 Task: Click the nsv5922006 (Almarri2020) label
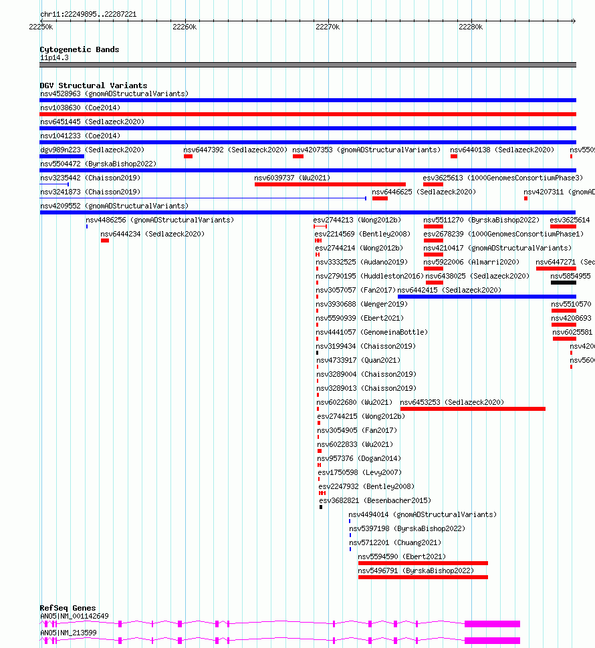click(471, 263)
